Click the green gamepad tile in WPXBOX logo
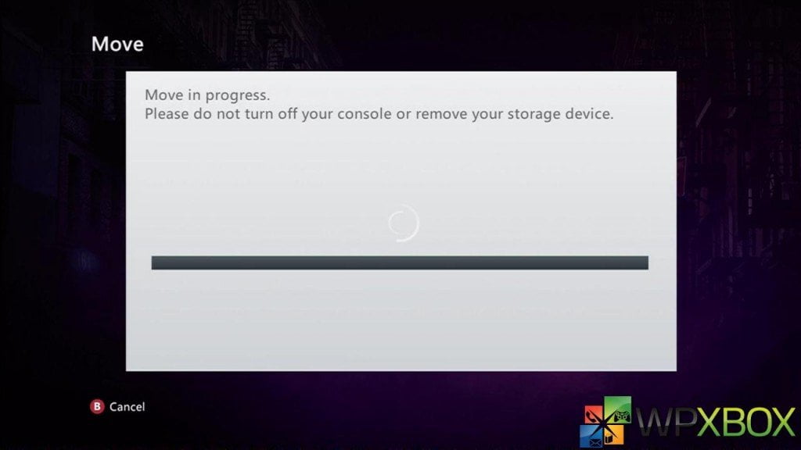Screen dimensions: 801x450 pos(619,411)
